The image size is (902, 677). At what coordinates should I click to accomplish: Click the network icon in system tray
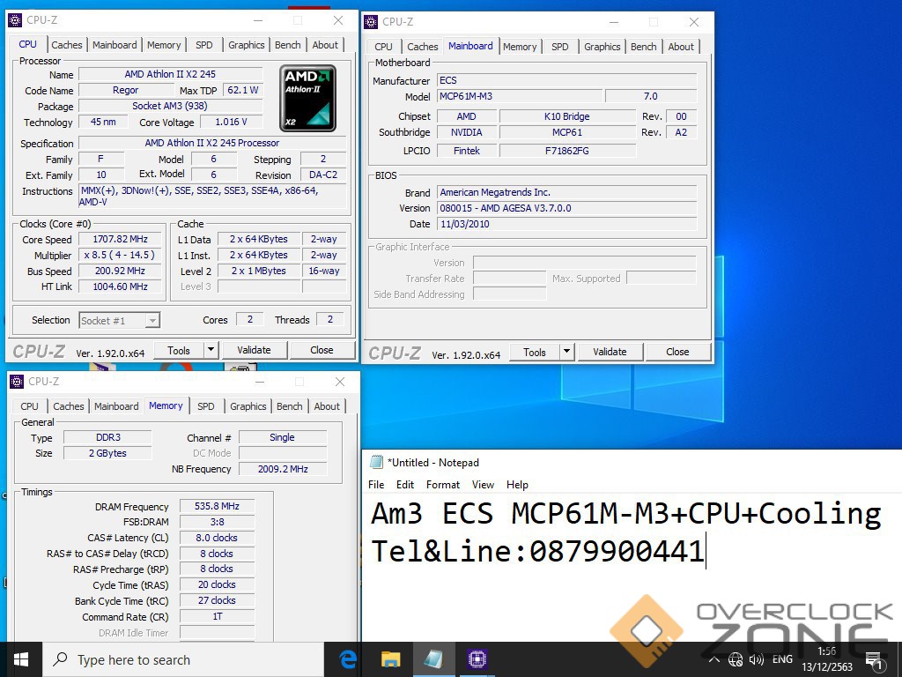pyautogui.click(x=736, y=659)
